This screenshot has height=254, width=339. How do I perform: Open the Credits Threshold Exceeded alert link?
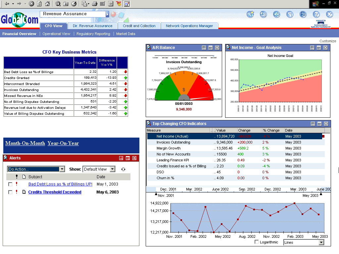pos(55,192)
